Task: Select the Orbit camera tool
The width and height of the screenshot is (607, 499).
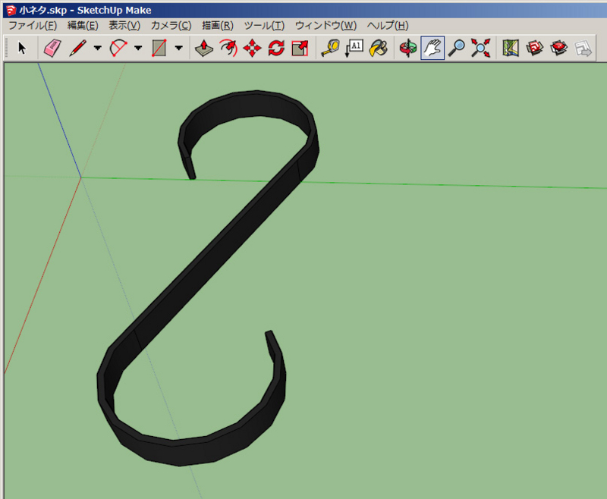Action: coord(408,48)
